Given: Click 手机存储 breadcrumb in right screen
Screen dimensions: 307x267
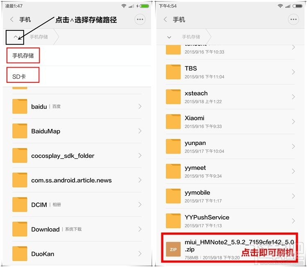Looking at the screenshot, I should [x=191, y=37].
